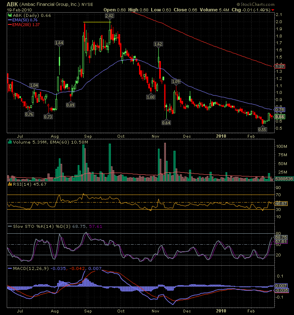Click the Close 0.66 header value

pyautogui.click(x=185, y=10)
